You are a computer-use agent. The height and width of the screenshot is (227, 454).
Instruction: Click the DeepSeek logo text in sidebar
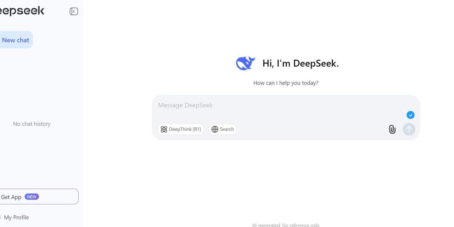point(22,11)
